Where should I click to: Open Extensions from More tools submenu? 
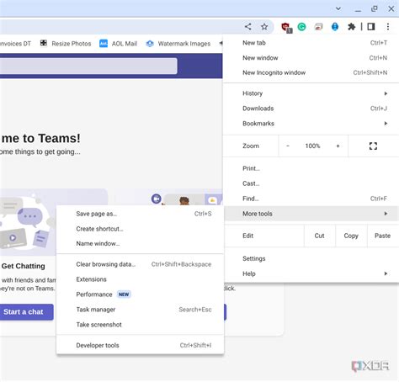pyautogui.click(x=140, y=279)
